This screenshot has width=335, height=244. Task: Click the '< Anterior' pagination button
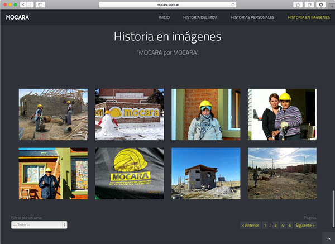point(250,226)
